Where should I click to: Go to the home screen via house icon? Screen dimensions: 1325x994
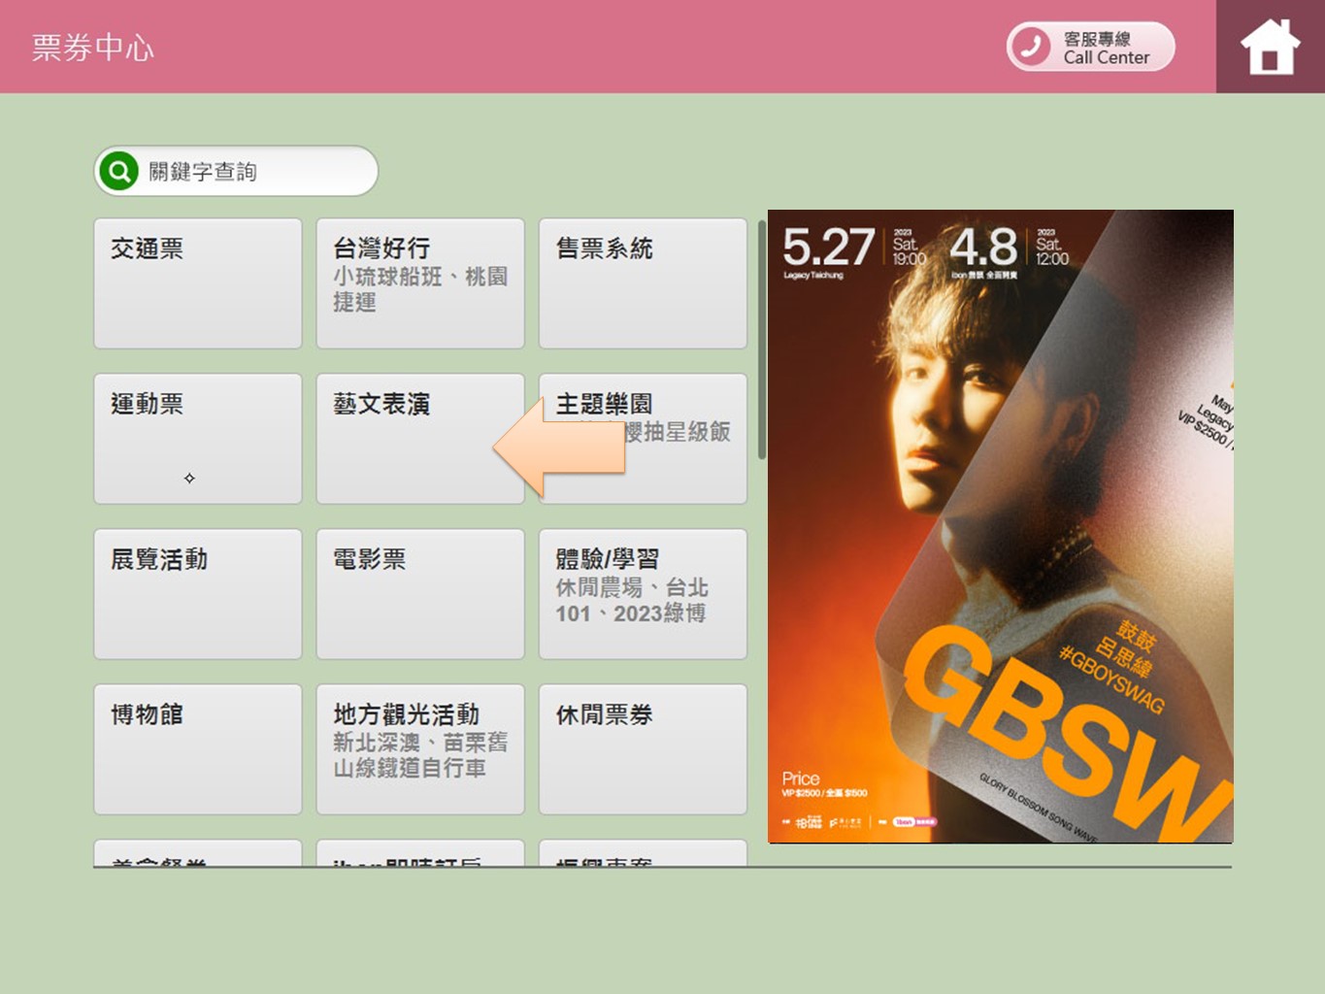1270,47
